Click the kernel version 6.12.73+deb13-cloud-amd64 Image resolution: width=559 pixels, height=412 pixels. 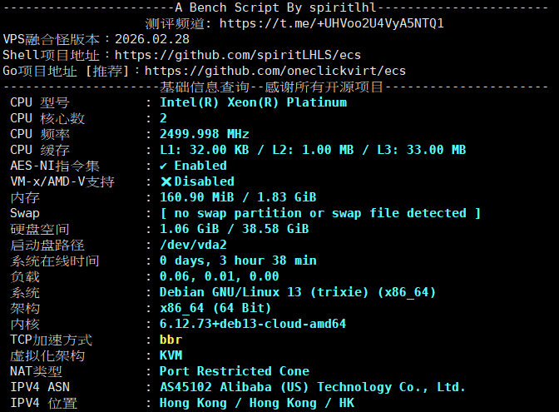click(x=252, y=324)
